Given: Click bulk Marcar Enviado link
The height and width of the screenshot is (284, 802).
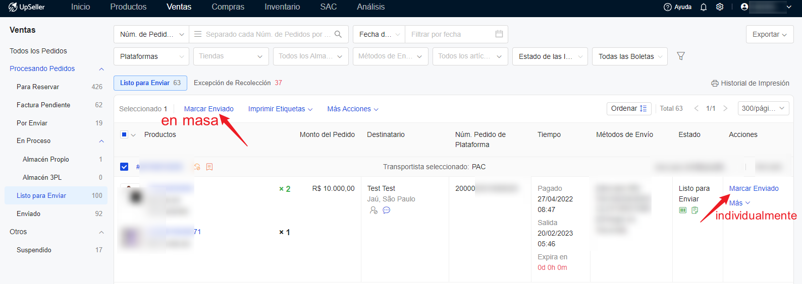Looking at the screenshot, I should 208,109.
